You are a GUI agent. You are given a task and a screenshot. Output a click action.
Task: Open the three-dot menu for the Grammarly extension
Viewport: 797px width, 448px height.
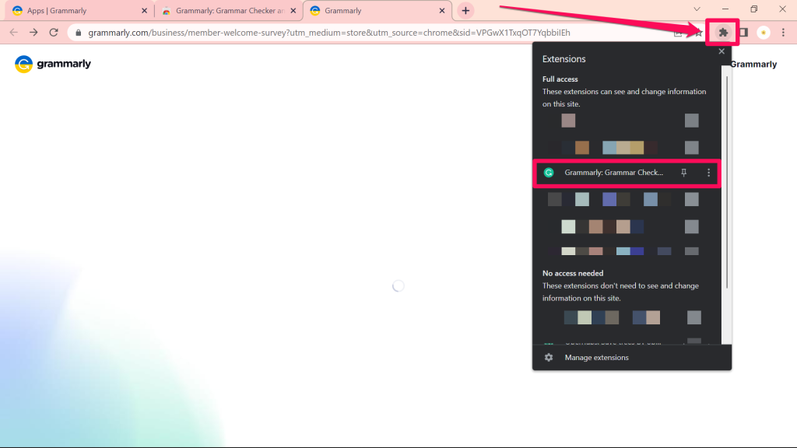707,172
